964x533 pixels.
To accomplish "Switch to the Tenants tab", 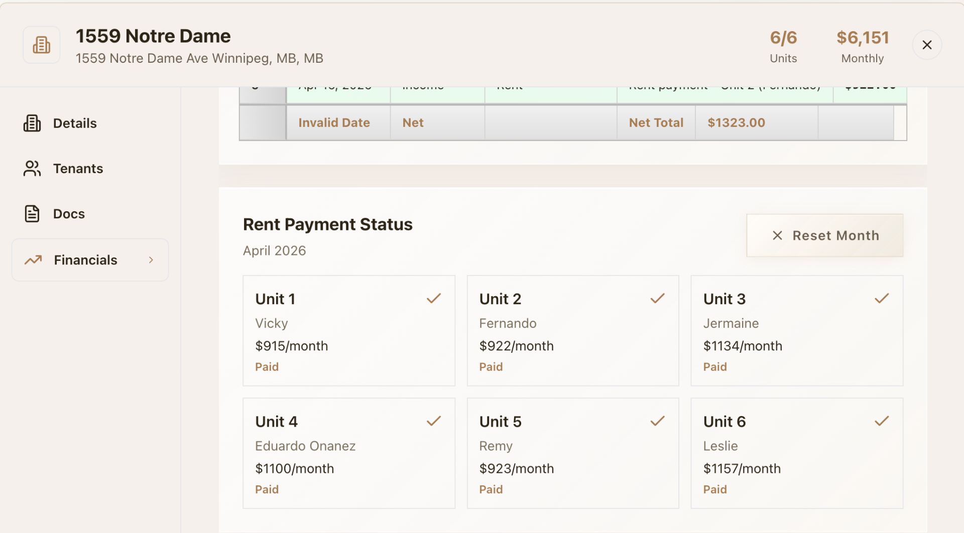I will tap(90, 169).
